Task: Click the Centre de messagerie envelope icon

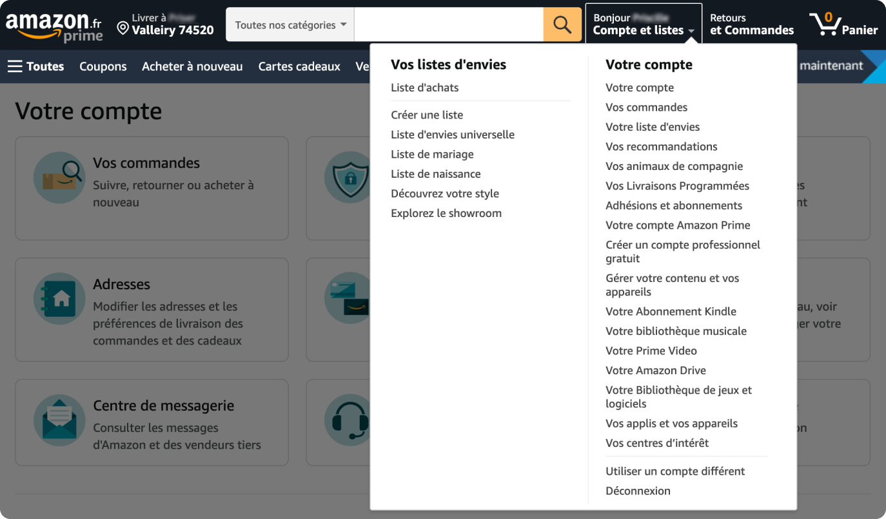Action: coord(59,420)
